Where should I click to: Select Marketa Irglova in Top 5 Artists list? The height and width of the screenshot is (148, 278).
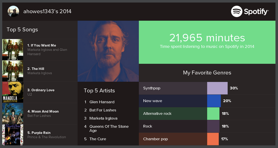tap(103, 118)
